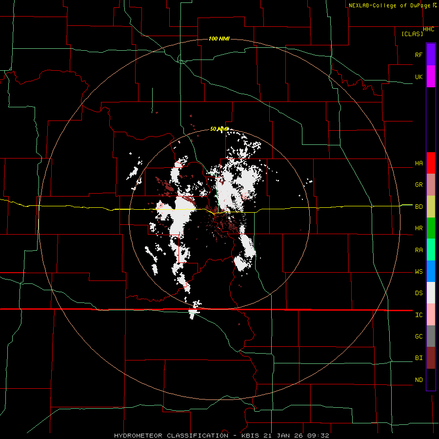The width and height of the screenshot is (439, 439).
Task: Click the 21 JAN 26 date text
Action: [283, 436]
